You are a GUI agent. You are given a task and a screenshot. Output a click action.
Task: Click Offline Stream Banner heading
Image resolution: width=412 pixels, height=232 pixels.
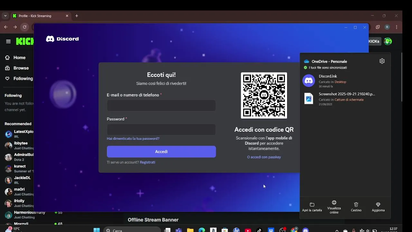tap(153, 220)
